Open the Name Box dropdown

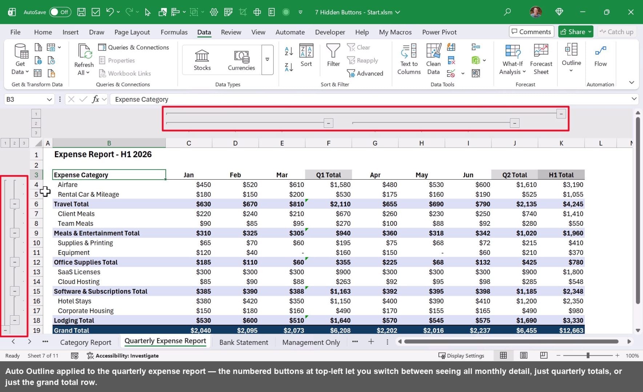tap(49, 99)
